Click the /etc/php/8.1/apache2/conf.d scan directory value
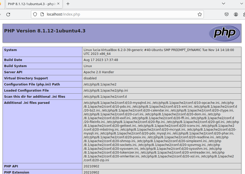The image size is (245, 174). [105, 97]
